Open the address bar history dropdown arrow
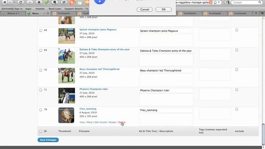265x149 pixels. point(219,2)
